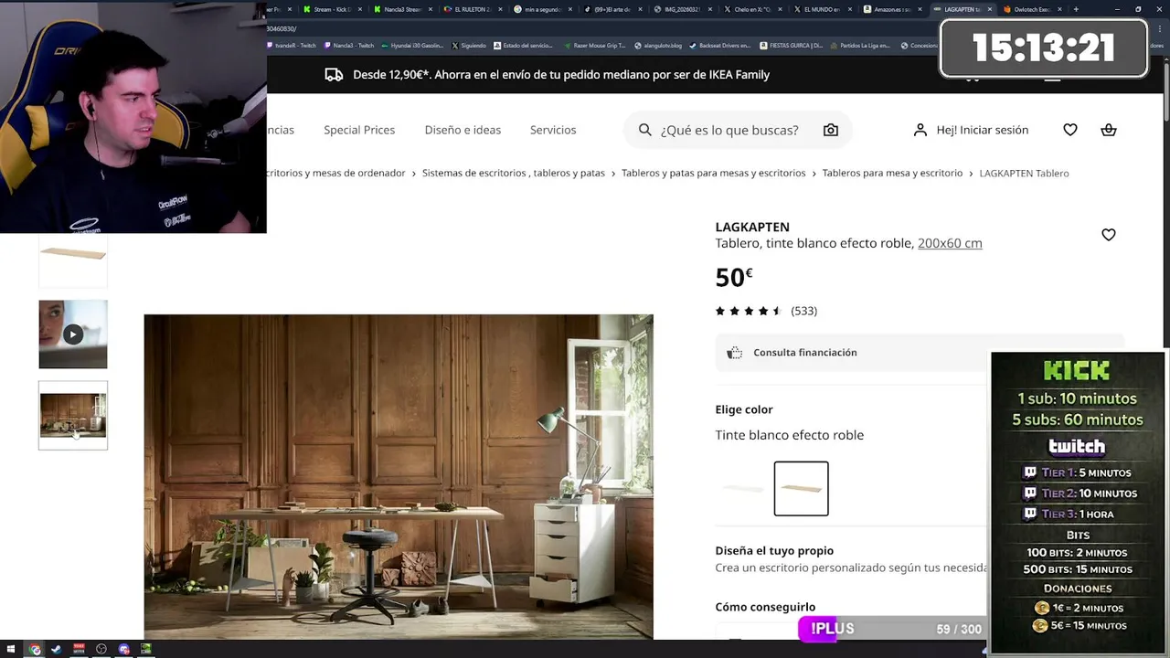Open the Special Prices menu
The width and height of the screenshot is (1170, 658).
pos(359,130)
